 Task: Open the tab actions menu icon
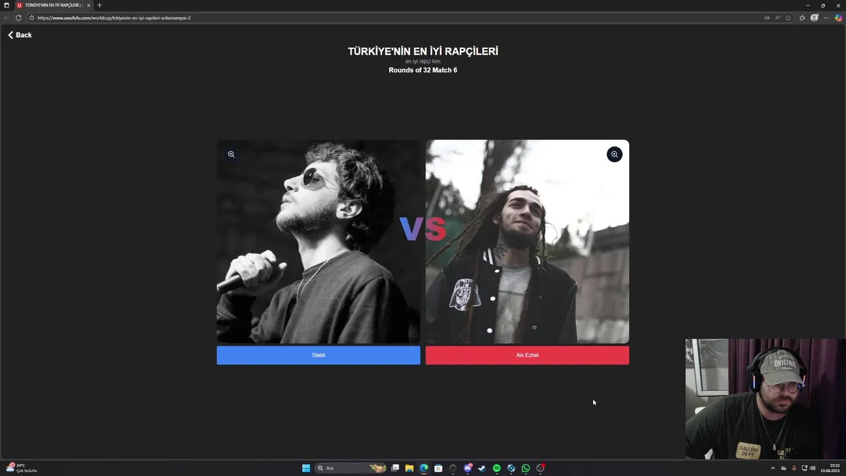click(x=6, y=5)
